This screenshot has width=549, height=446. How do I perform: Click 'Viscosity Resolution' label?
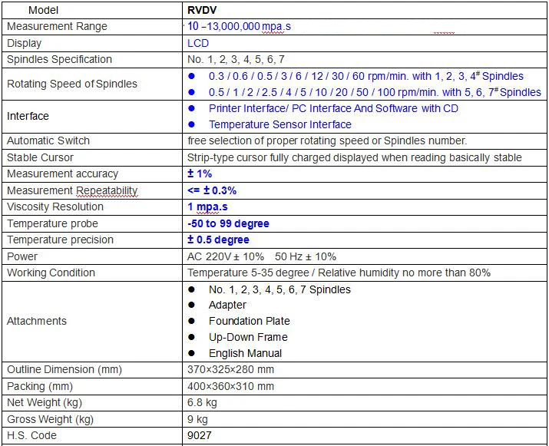click(55, 206)
